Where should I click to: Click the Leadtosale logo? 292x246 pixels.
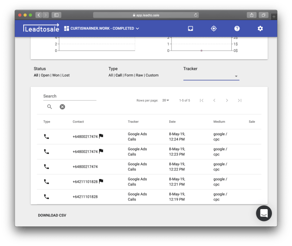[41, 28]
